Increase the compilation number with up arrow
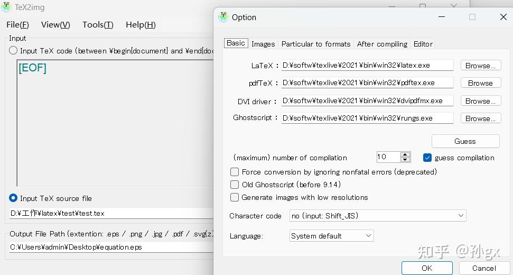Image resolution: width=513 pixels, height=275 pixels. [405, 154]
